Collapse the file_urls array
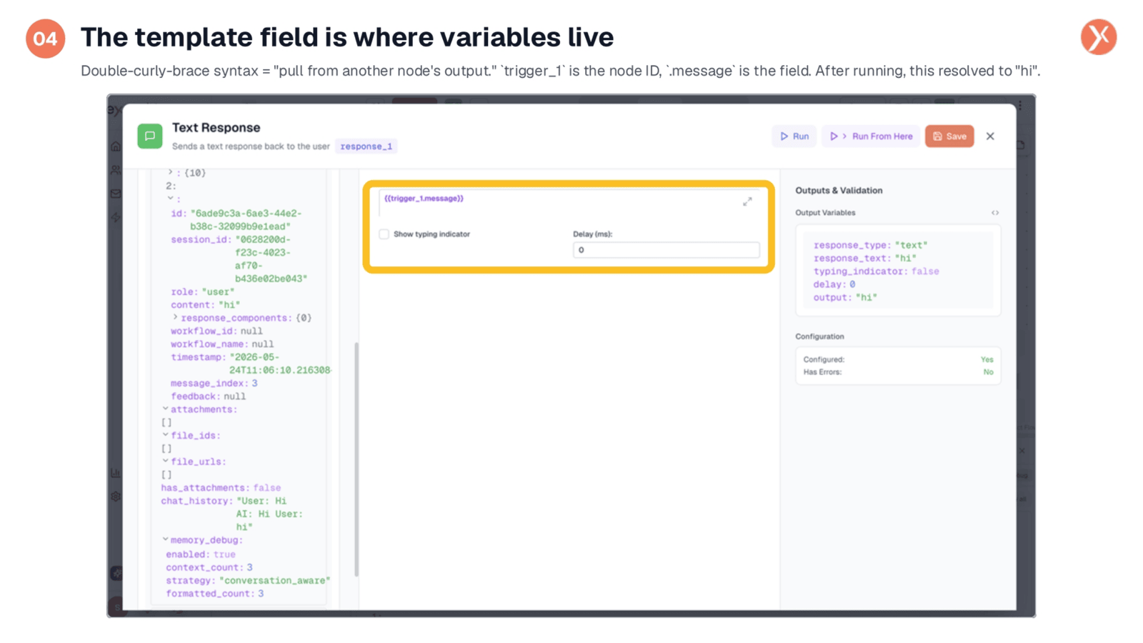This screenshot has height=643, width=1143. coord(166,462)
